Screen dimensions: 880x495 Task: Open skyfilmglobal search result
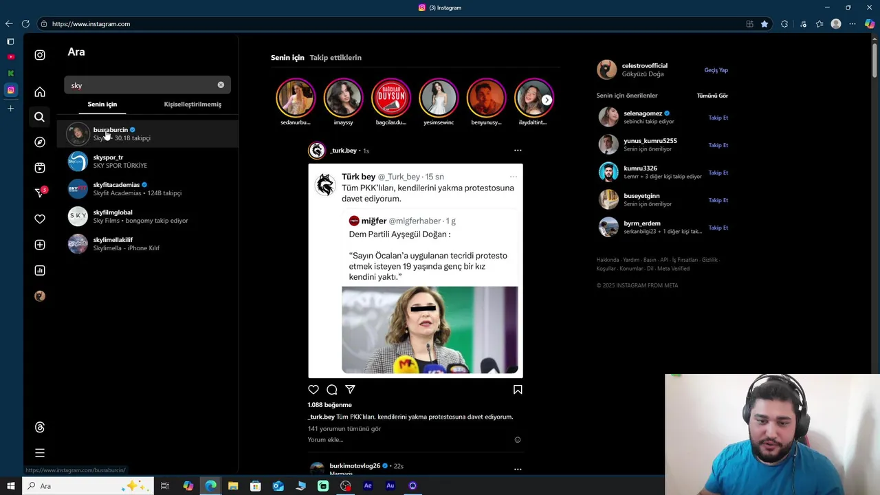[148, 216]
